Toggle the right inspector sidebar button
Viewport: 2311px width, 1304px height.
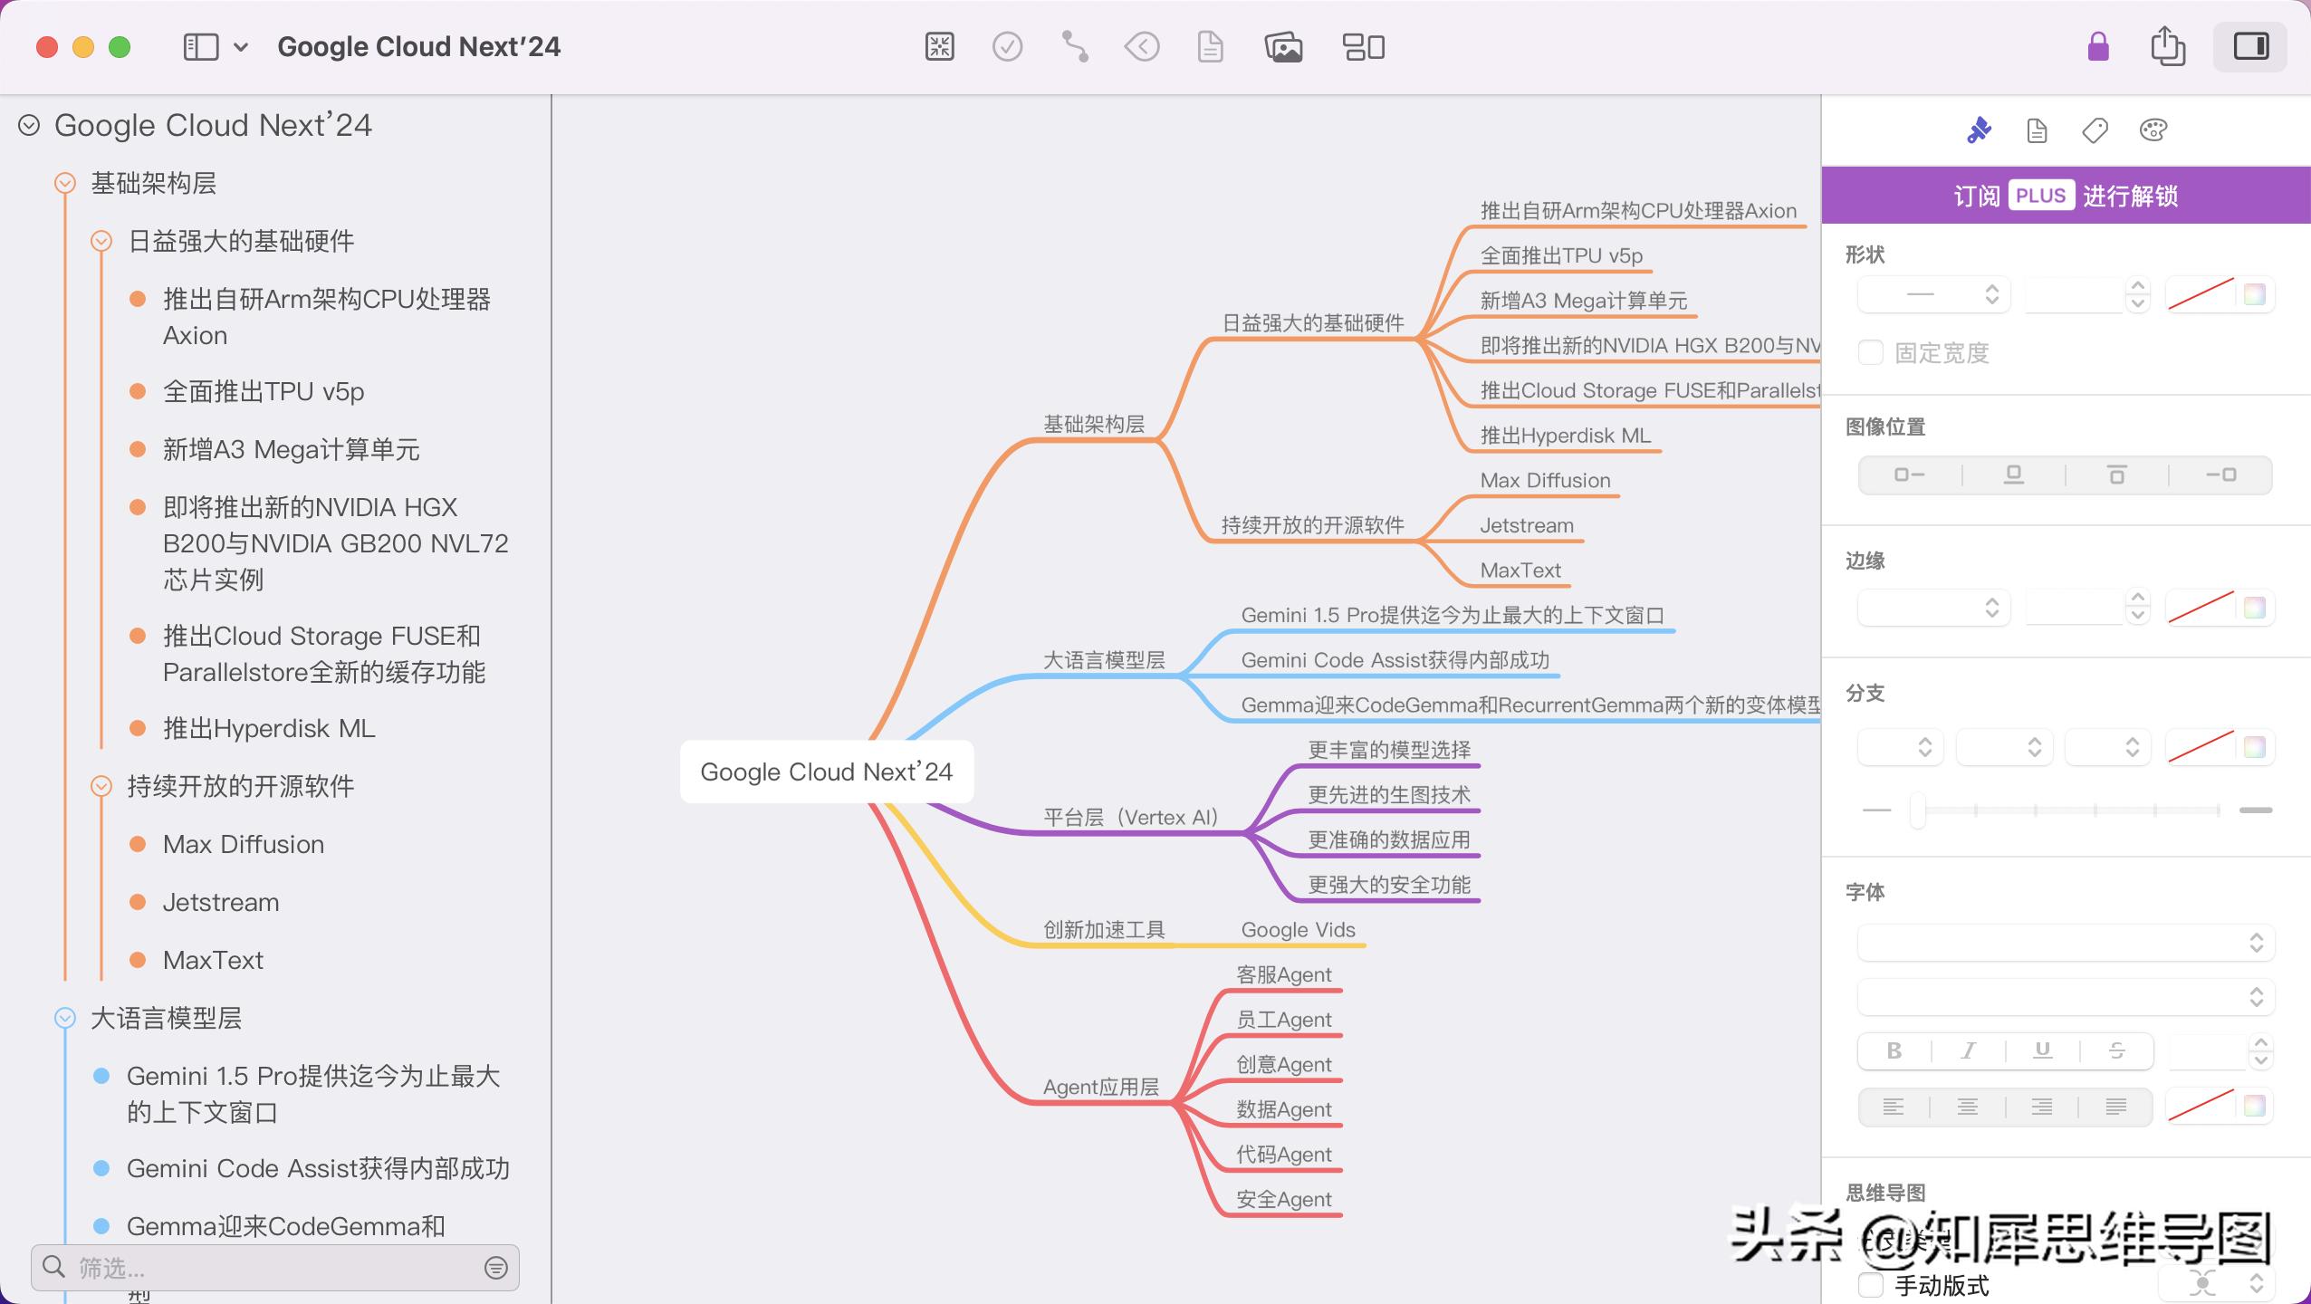point(2250,46)
